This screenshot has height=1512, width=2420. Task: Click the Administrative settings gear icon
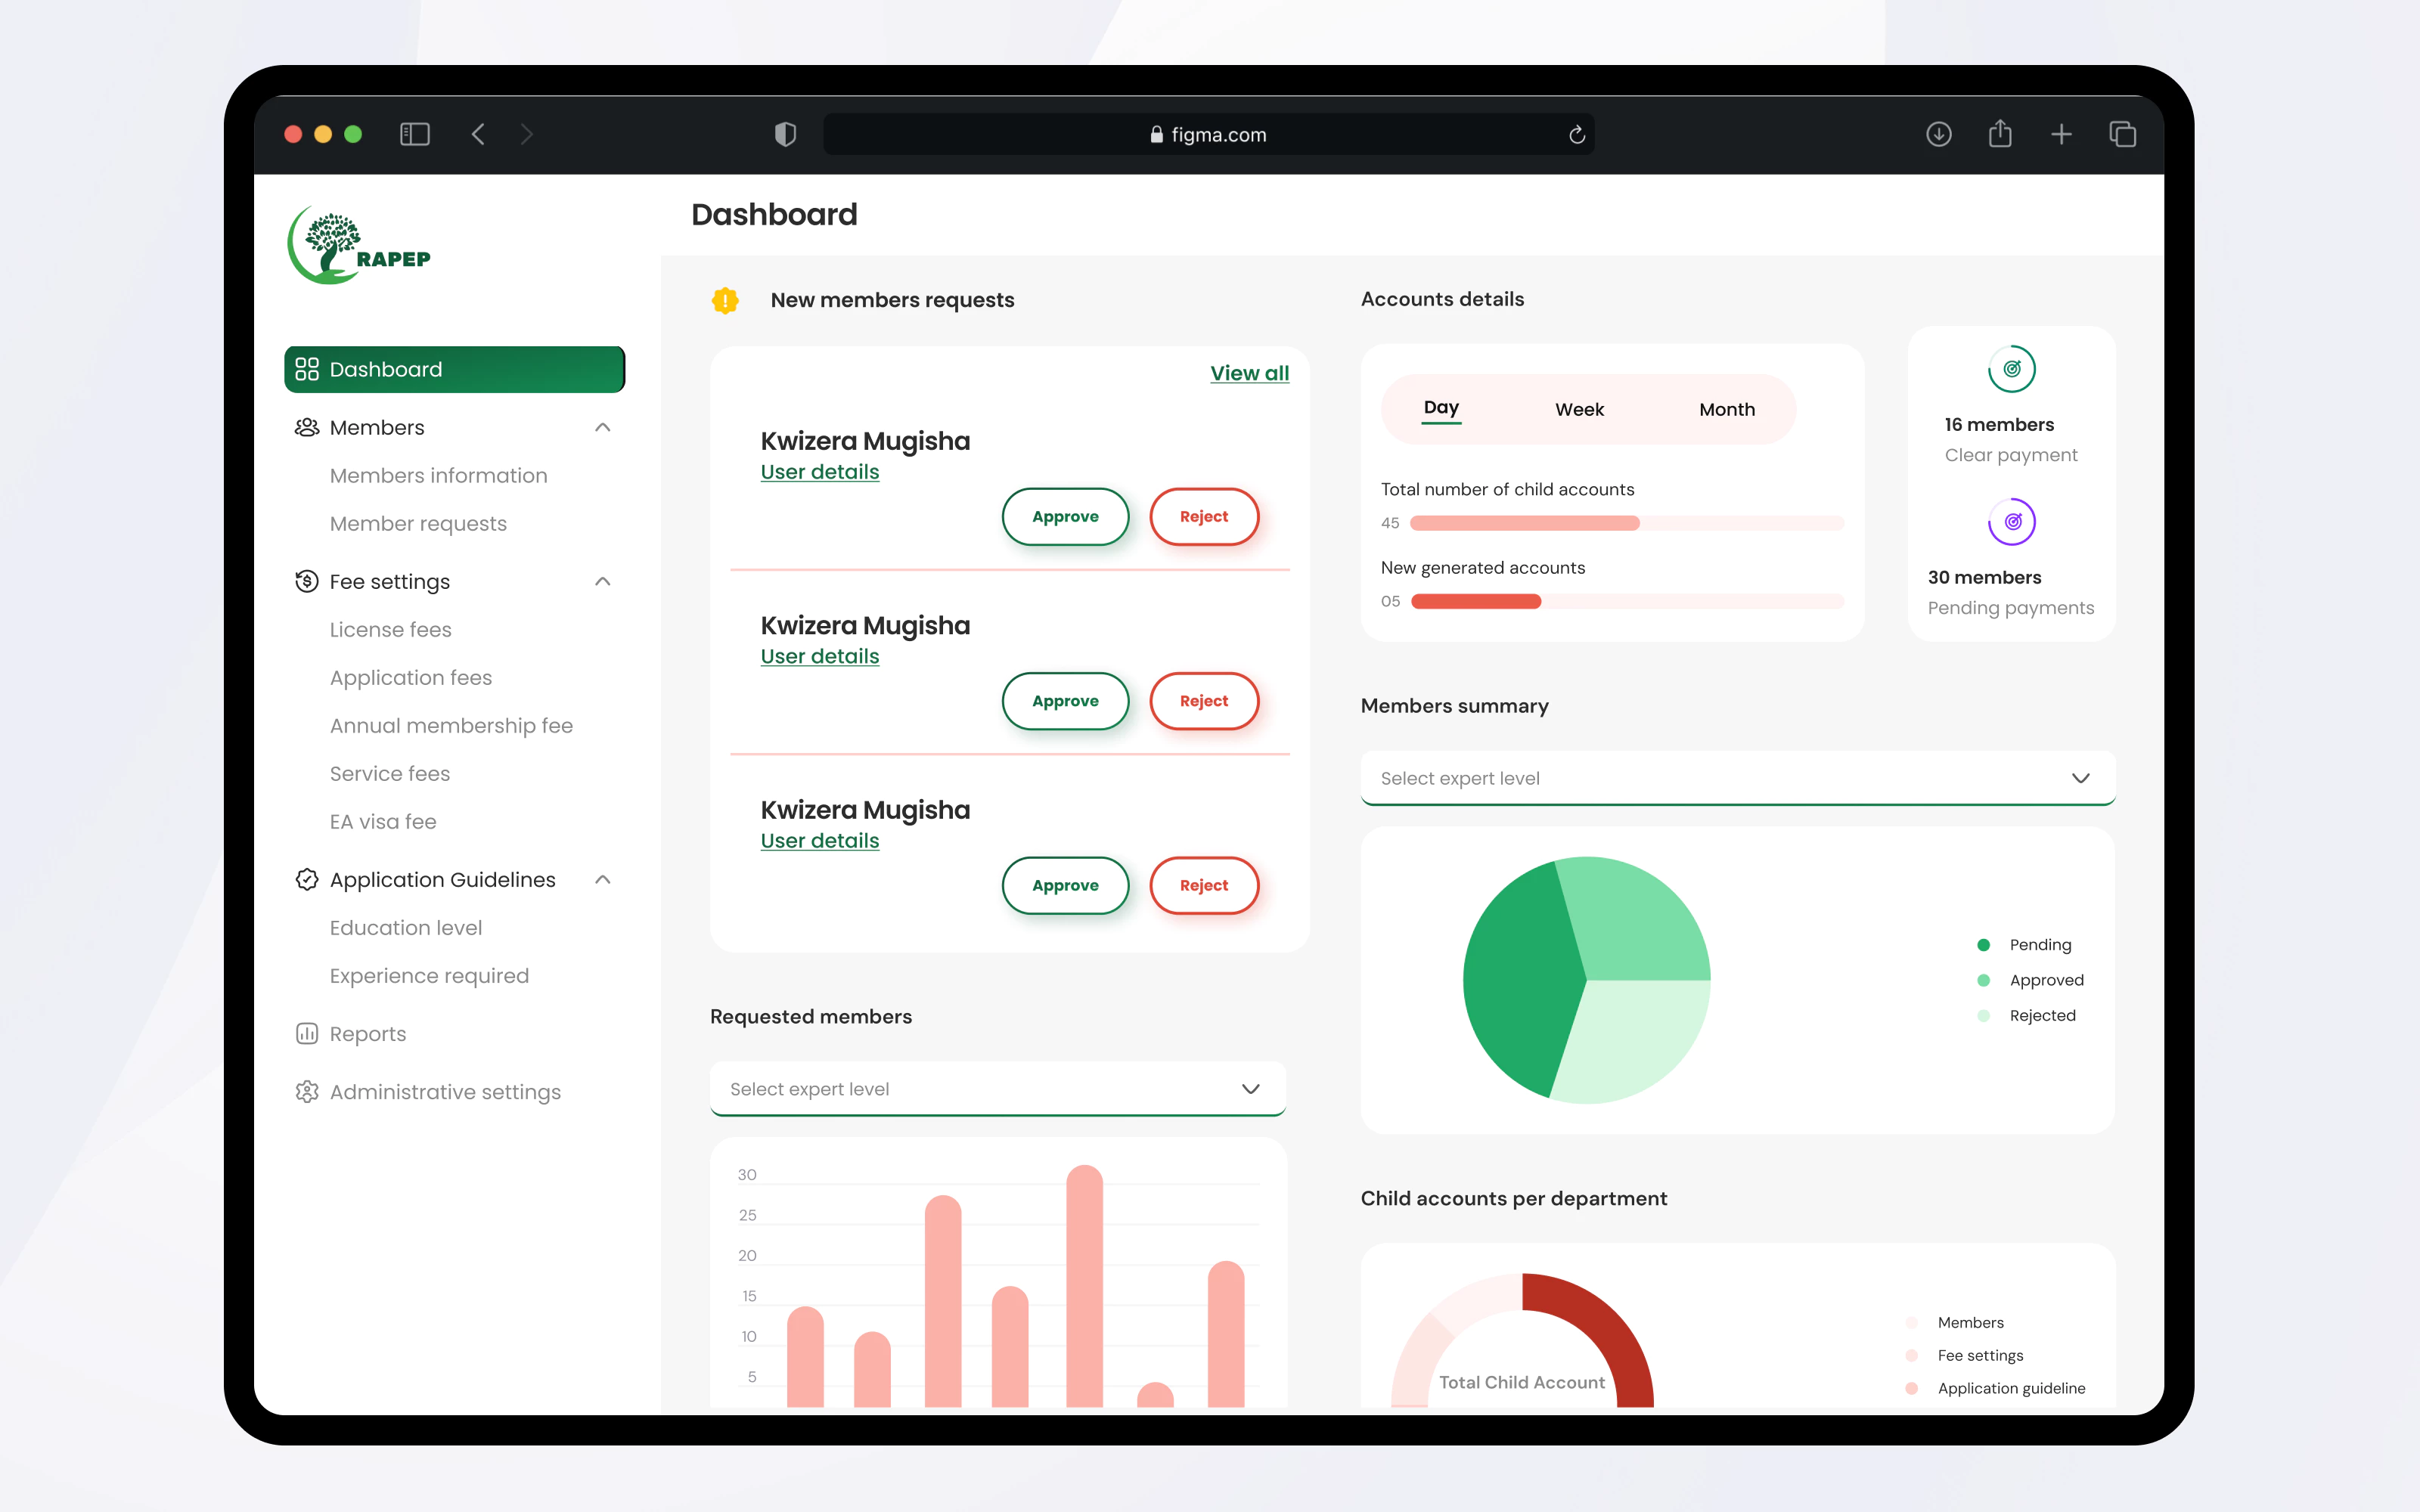306,1091
